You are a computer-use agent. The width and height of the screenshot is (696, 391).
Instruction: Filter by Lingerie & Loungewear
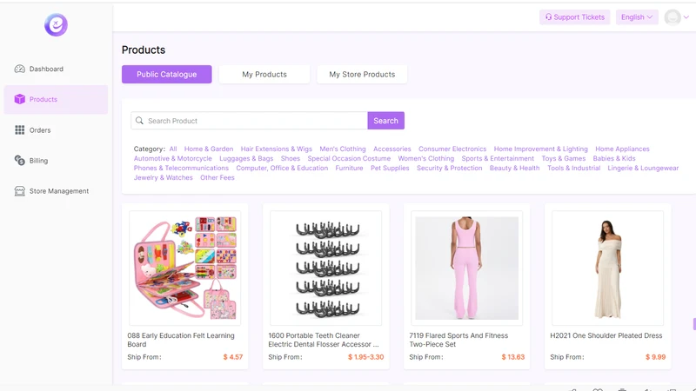point(643,168)
